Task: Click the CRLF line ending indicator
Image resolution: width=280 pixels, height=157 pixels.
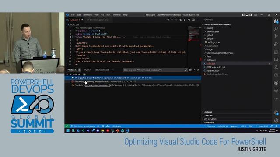Action: [251, 126]
